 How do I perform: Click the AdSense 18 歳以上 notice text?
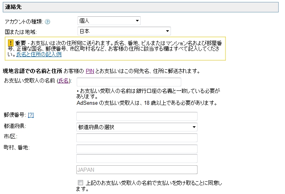(x=147, y=103)
